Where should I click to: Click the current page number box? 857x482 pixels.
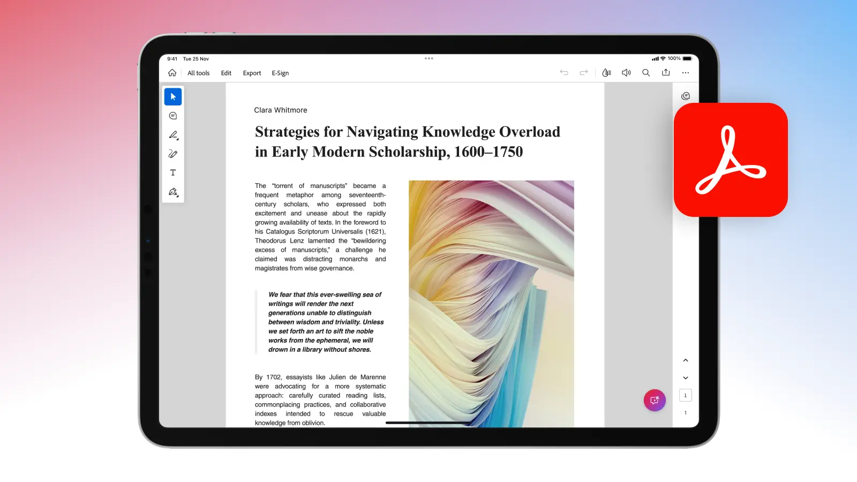point(686,396)
